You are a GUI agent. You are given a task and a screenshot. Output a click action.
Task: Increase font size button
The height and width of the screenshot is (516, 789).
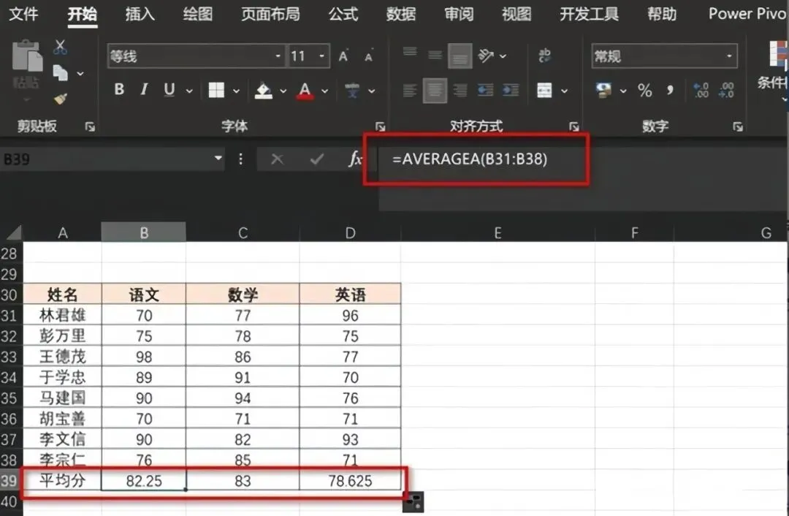tap(343, 56)
